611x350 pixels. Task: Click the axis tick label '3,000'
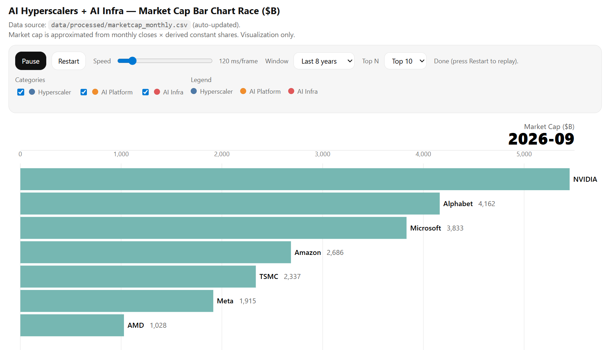pos(322,154)
